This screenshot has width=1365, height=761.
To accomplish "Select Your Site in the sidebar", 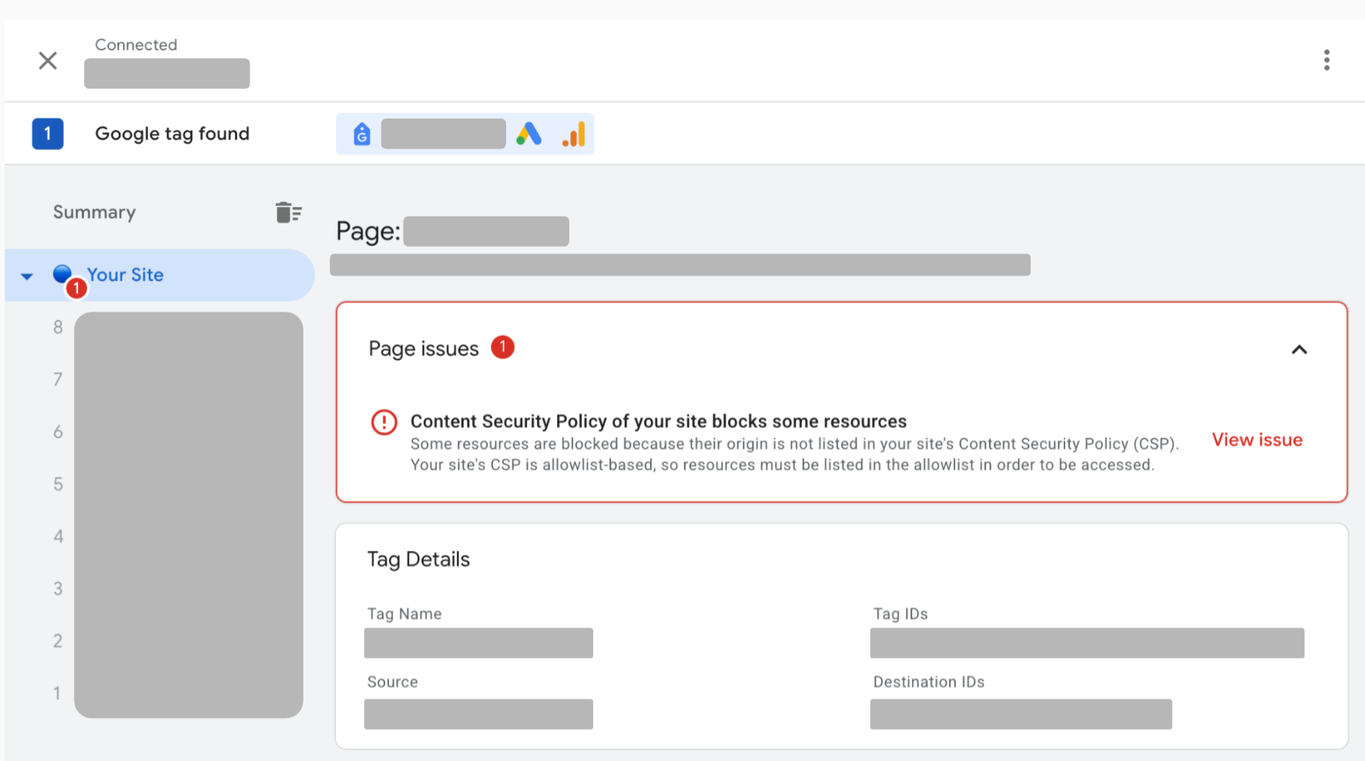I will point(126,275).
